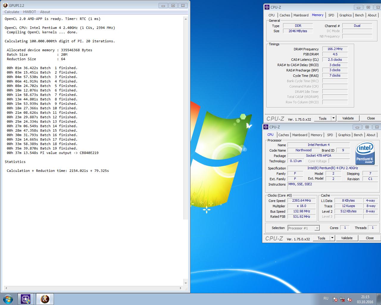Click GPUPI vertical scrollbar down arrow
Viewport: 381px width, 305px height.
[186, 283]
